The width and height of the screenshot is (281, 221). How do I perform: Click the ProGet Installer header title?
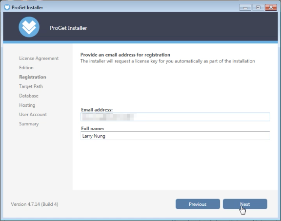(68, 28)
